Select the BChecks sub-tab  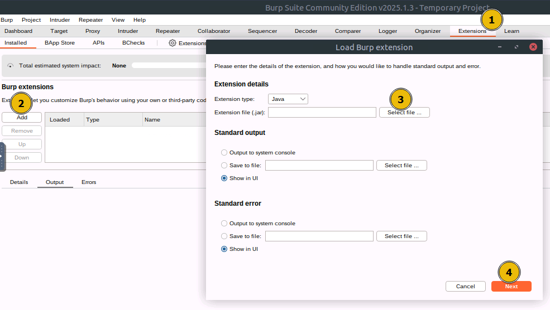click(x=133, y=43)
